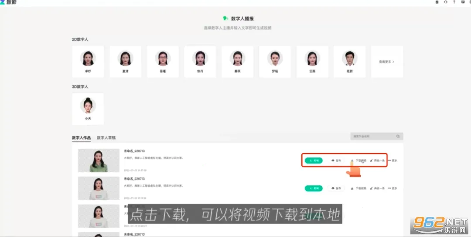
Task: Open 更多 menu in second work row
Action: pyautogui.click(x=392, y=188)
